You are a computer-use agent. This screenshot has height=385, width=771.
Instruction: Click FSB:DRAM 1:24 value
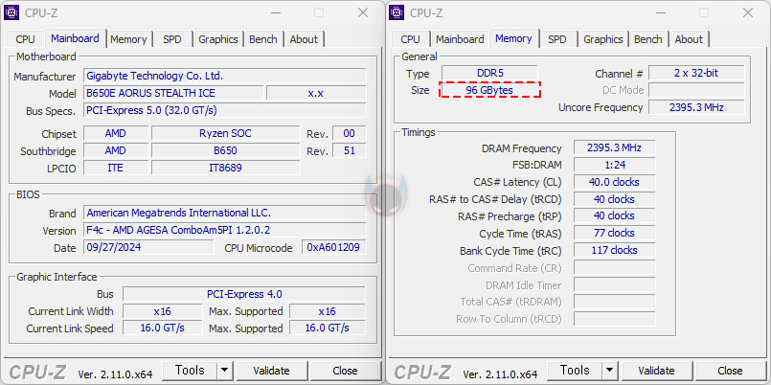[614, 165]
